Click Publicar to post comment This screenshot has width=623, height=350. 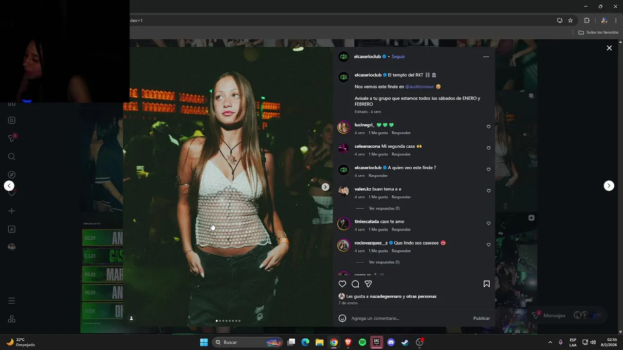point(481,318)
